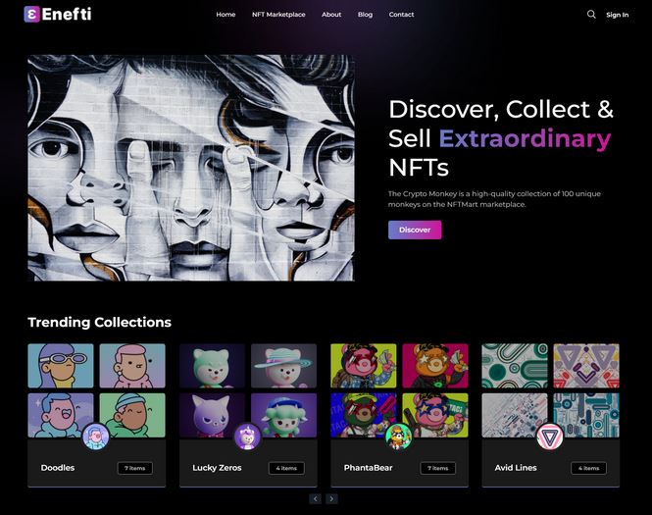Go to previous trending collections slide
The width and height of the screenshot is (652, 515).
315,498
